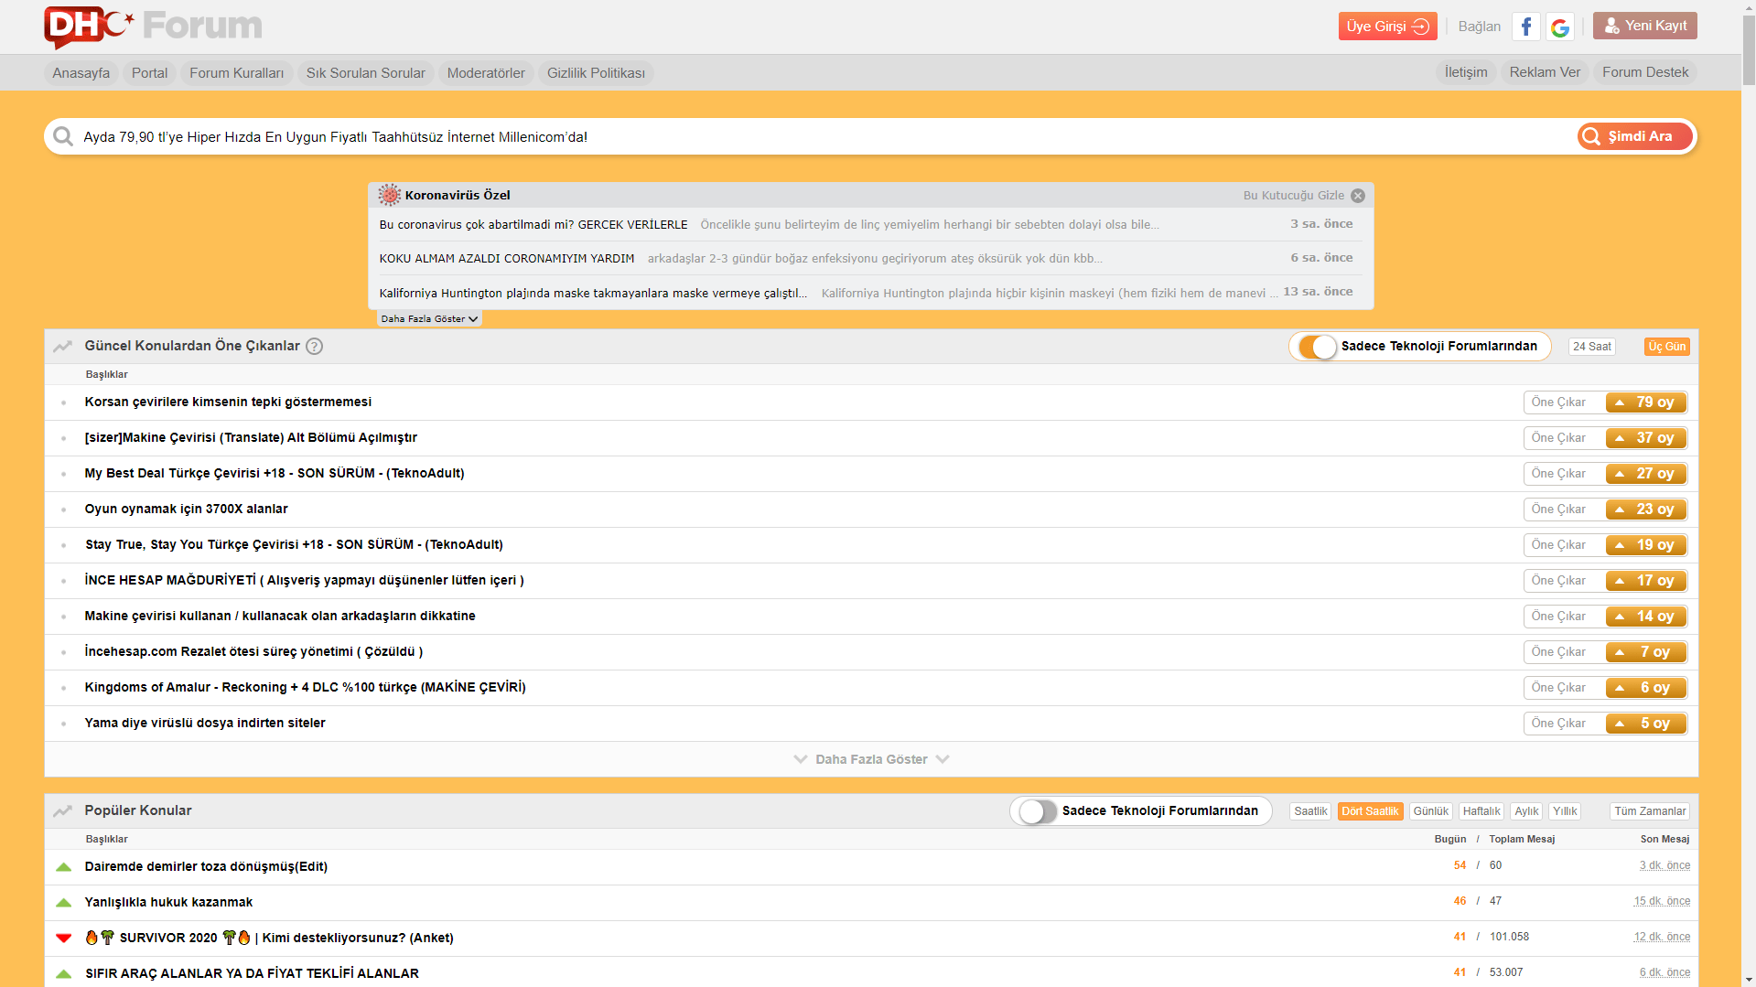The image size is (1756, 987).
Task: Open the help question mark icon beside Güncel Konulardan
Action: coord(314,346)
